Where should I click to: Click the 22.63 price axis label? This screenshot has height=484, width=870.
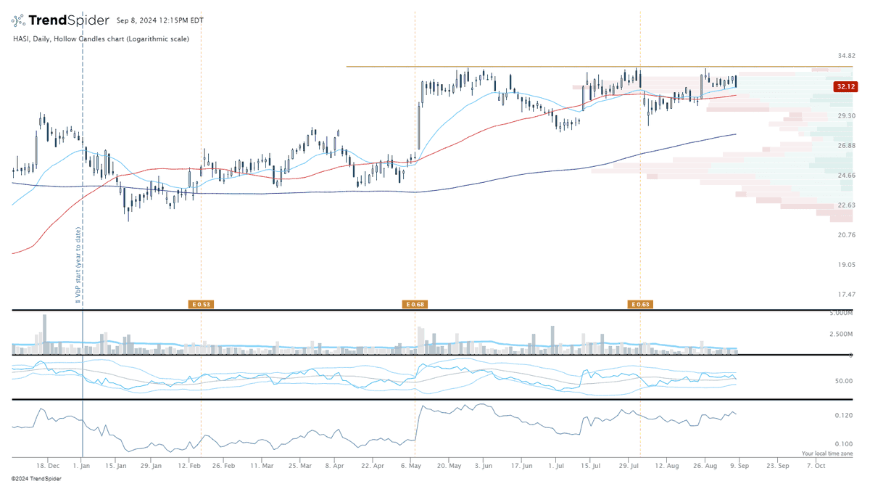click(x=845, y=205)
